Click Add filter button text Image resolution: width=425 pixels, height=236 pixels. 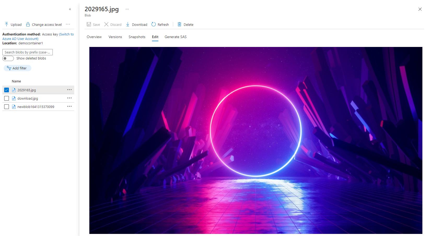pos(20,68)
